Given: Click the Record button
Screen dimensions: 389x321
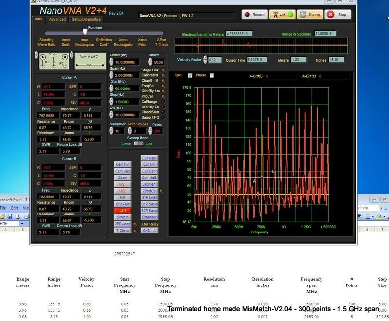Looking at the screenshot, I should tap(254, 15).
